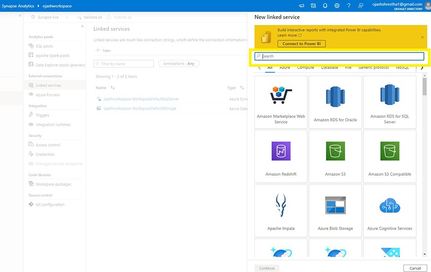The image size is (431, 272).
Task: Select the Azure Blob Storage icon
Action: click(335, 205)
